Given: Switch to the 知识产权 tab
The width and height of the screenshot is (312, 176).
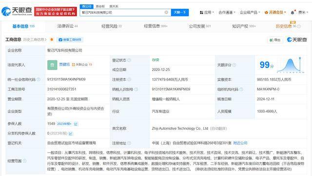Looking at the screenshot, I should pyautogui.click(x=244, y=26).
